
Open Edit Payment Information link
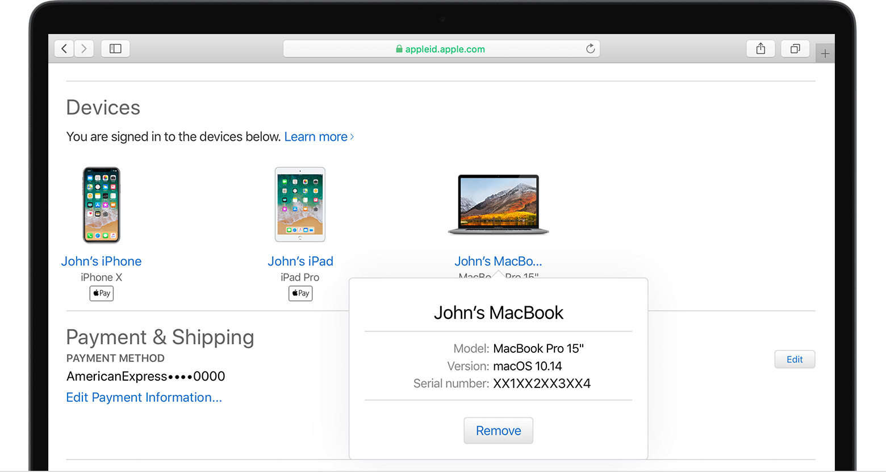[x=144, y=397]
